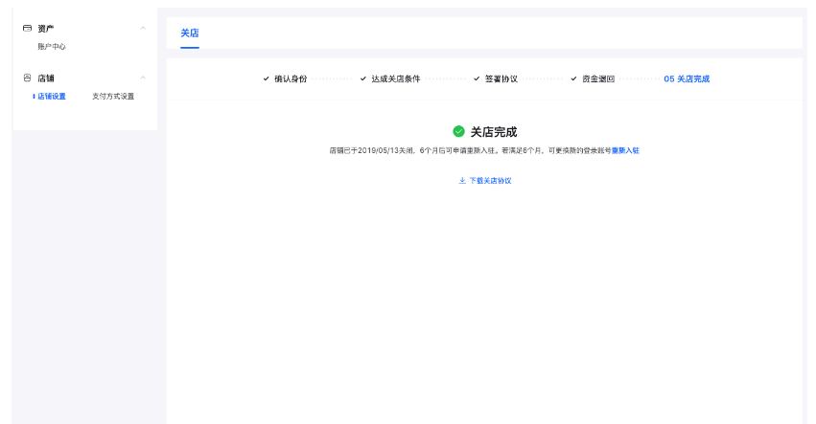Open 支付方式设置 in the sidebar
The width and height of the screenshot is (816, 424).
click(113, 96)
